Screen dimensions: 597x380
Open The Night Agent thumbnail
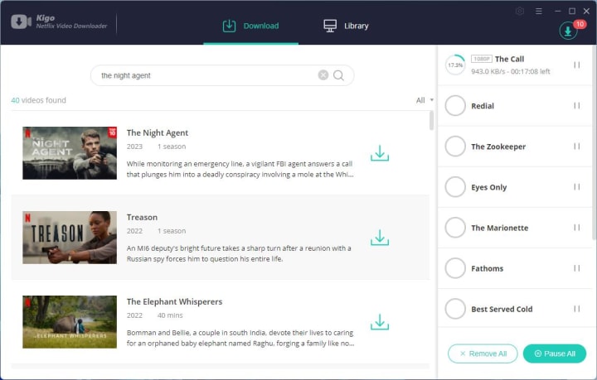[70, 153]
